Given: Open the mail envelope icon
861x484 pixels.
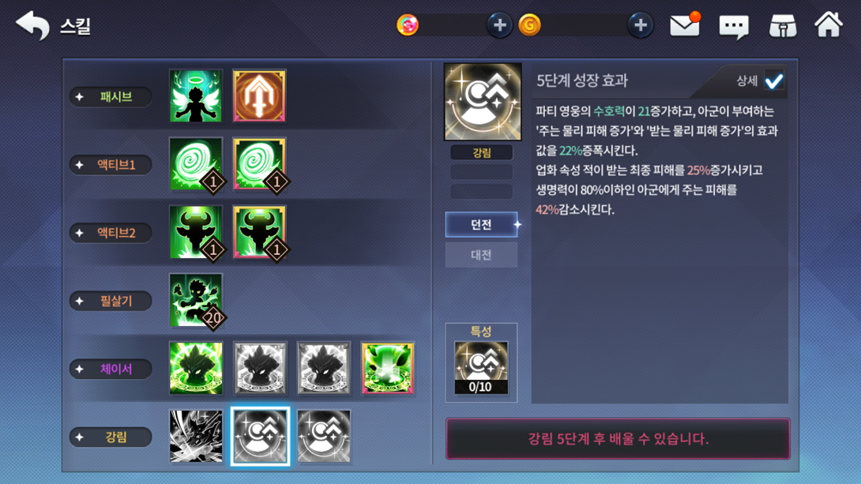Looking at the screenshot, I should click(685, 24).
